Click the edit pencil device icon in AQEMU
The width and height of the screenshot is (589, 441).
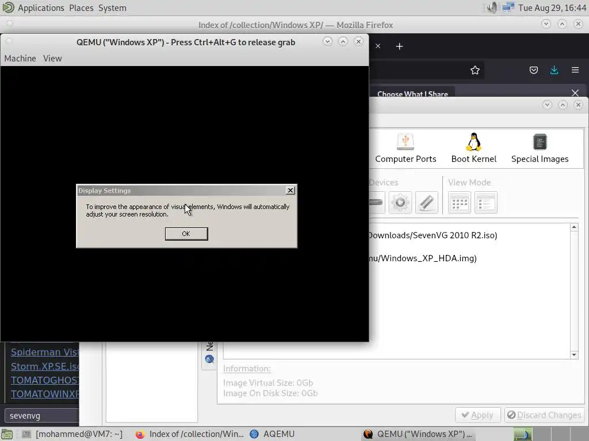coord(427,203)
